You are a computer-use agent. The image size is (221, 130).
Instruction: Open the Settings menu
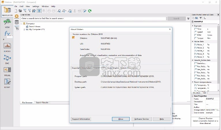(35, 6)
